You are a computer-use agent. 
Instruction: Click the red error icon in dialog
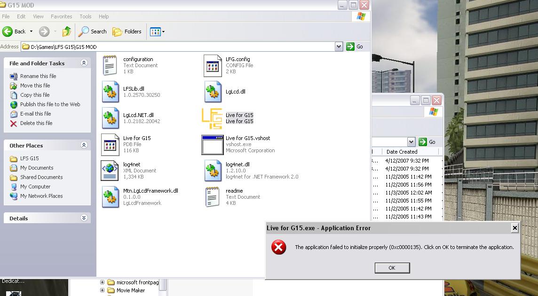278,247
